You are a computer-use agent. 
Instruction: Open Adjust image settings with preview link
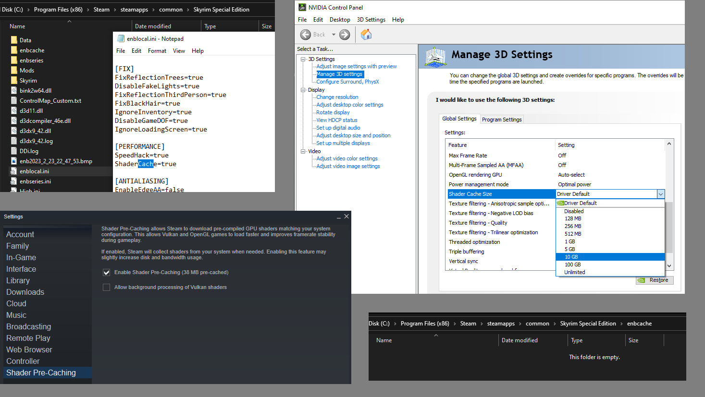click(x=357, y=66)
